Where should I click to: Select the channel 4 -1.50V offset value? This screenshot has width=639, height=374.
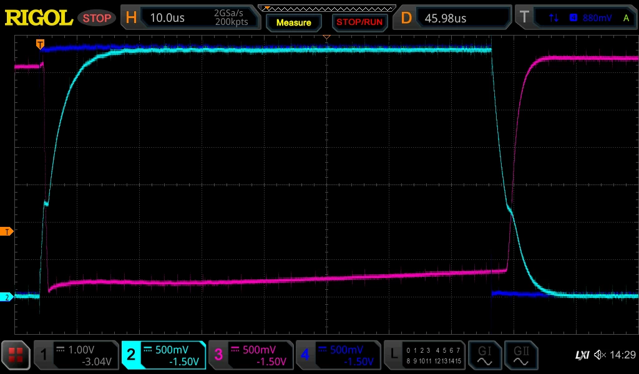point(359,362)
